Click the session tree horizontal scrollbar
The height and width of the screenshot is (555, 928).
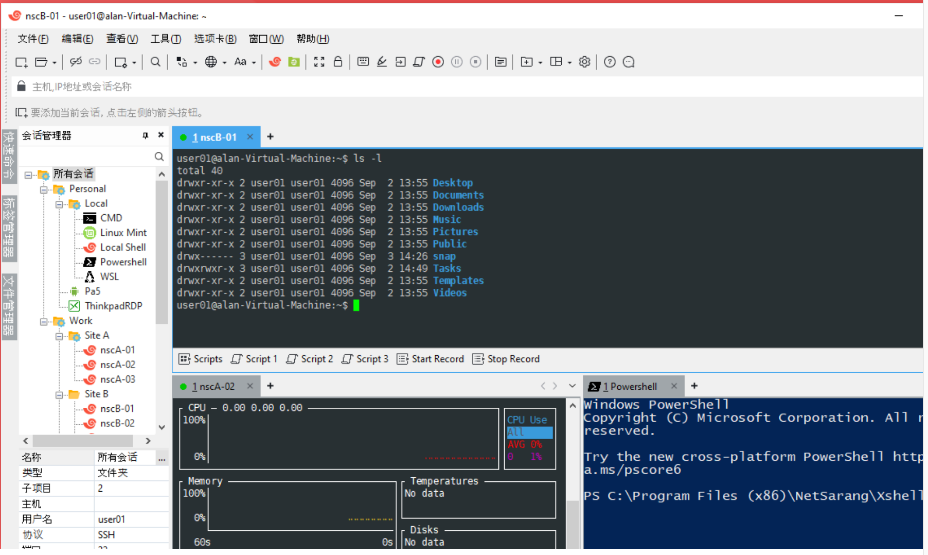tap(82, 441)
